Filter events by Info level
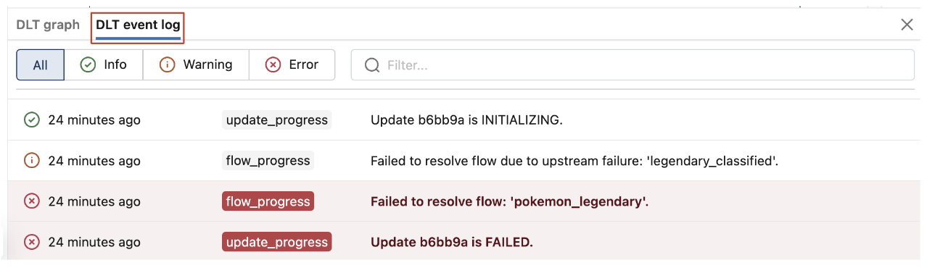 coord(104,64)
